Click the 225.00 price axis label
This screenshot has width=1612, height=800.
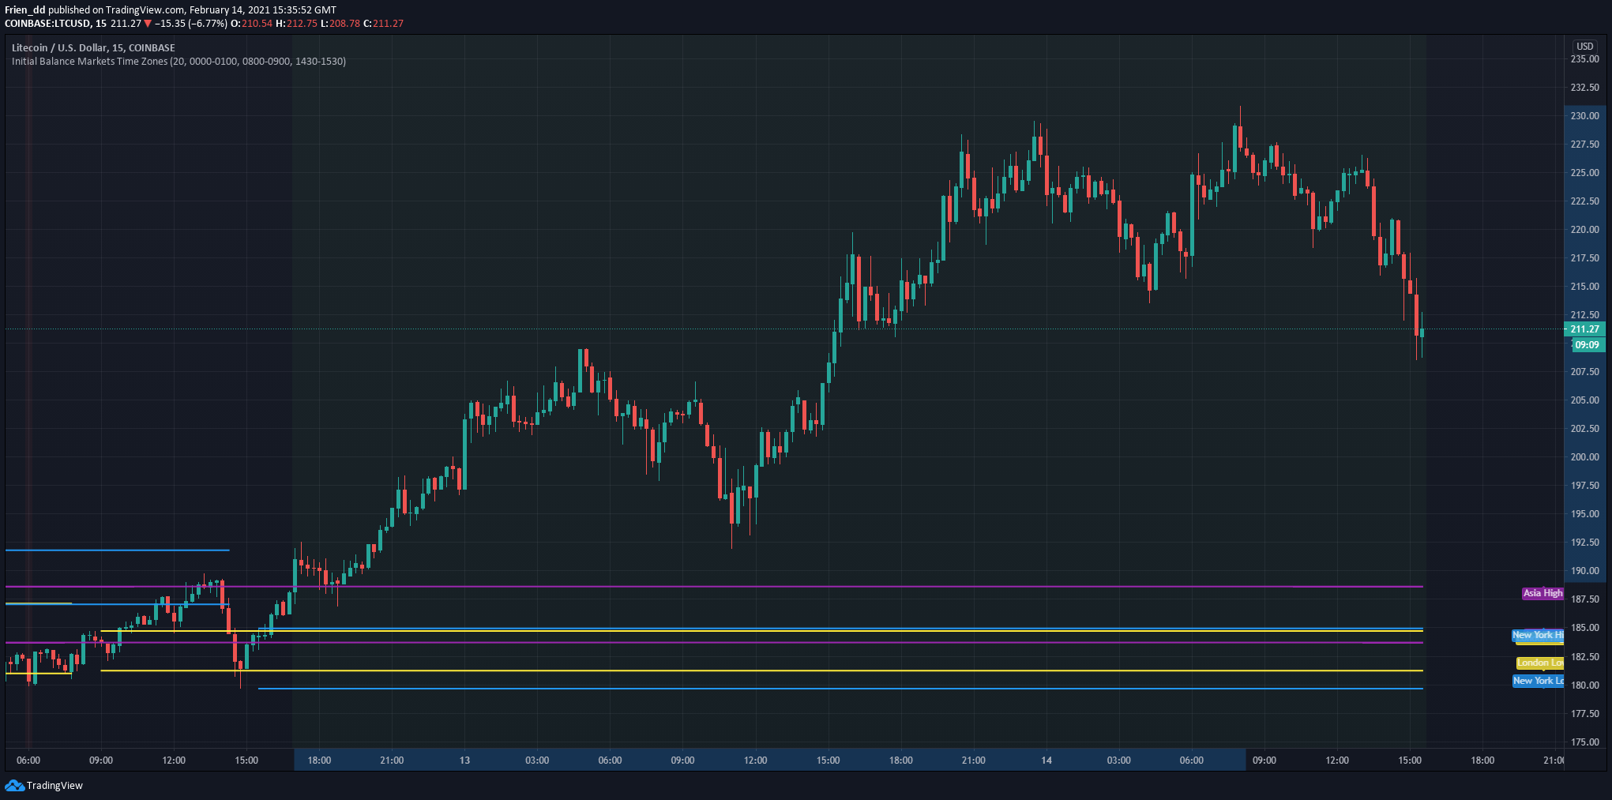(1585, 173)
